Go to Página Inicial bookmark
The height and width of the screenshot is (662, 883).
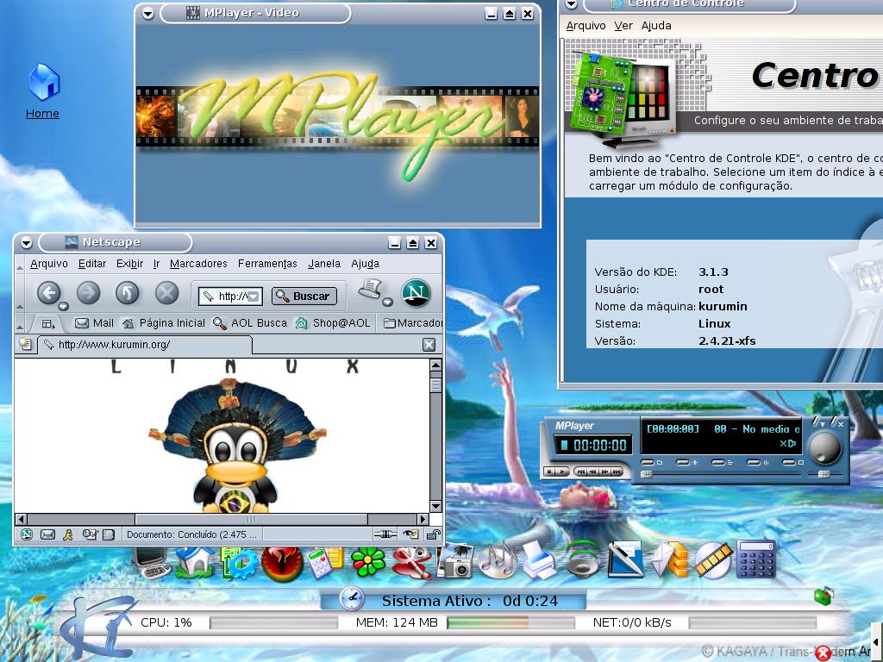coord(164,323)
